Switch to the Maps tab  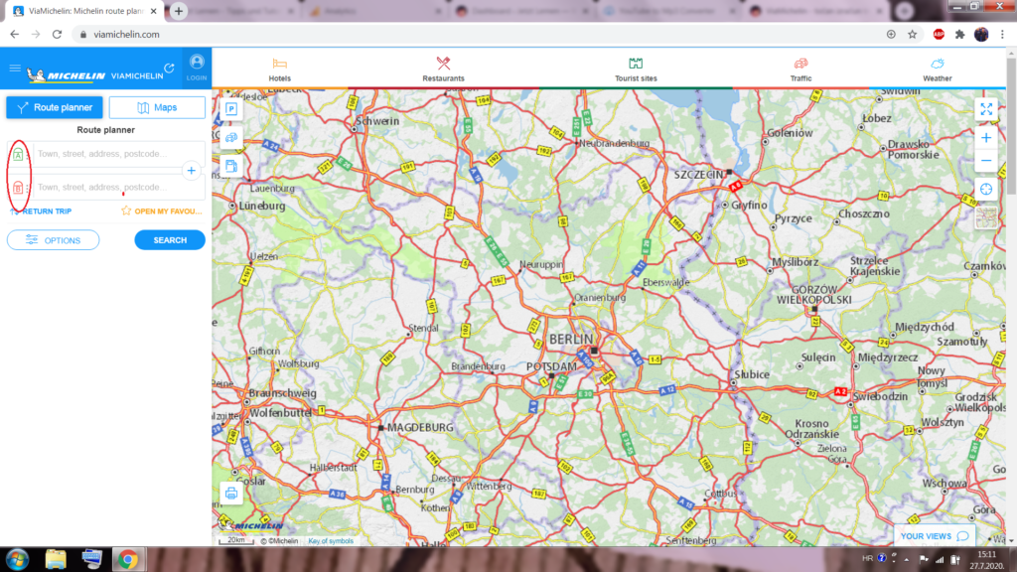(157, 107)
